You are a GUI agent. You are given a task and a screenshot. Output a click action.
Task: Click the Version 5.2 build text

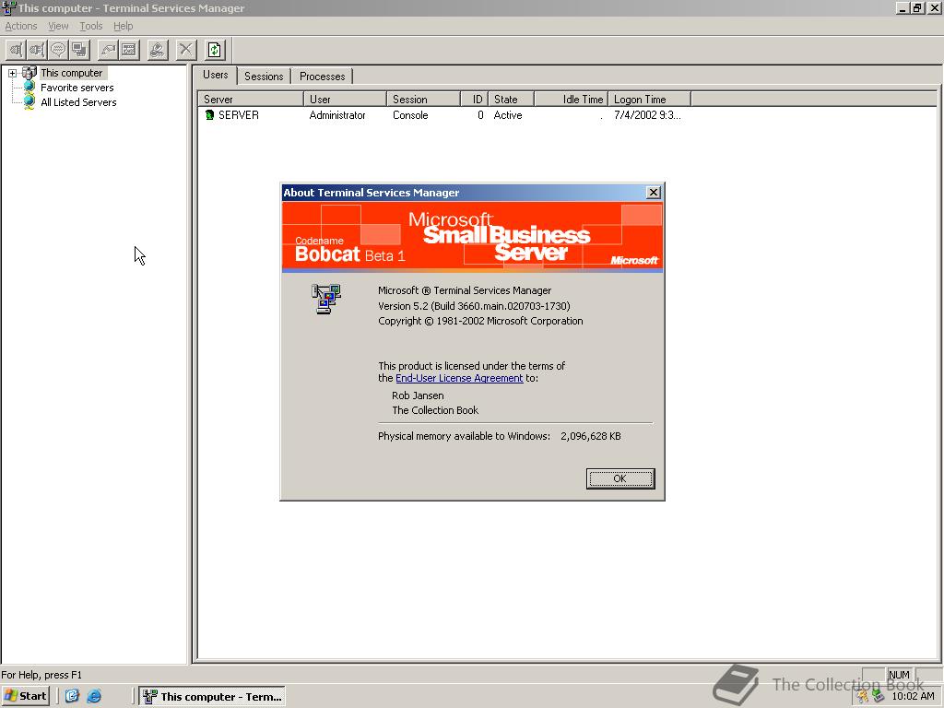[474, 306]
